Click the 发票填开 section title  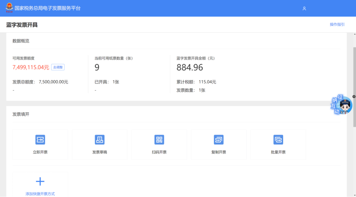pos(21,114)
